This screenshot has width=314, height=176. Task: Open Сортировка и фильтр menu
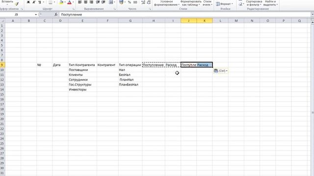pyautogui.click(x=254, y=3)
